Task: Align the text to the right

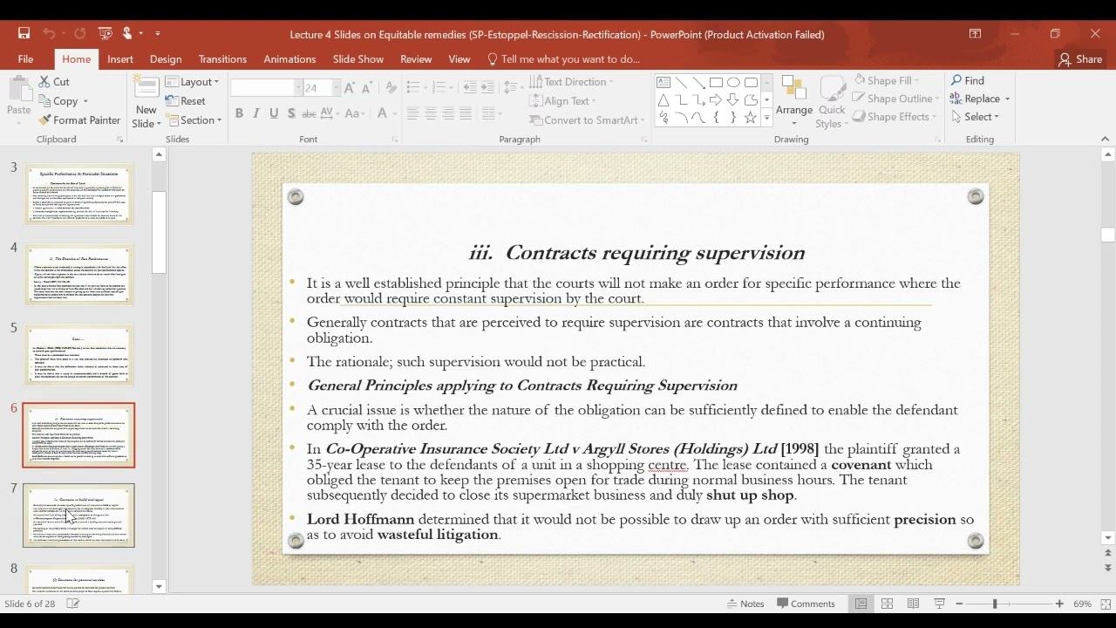Action: pyautogui.click(x=448, y=113)
